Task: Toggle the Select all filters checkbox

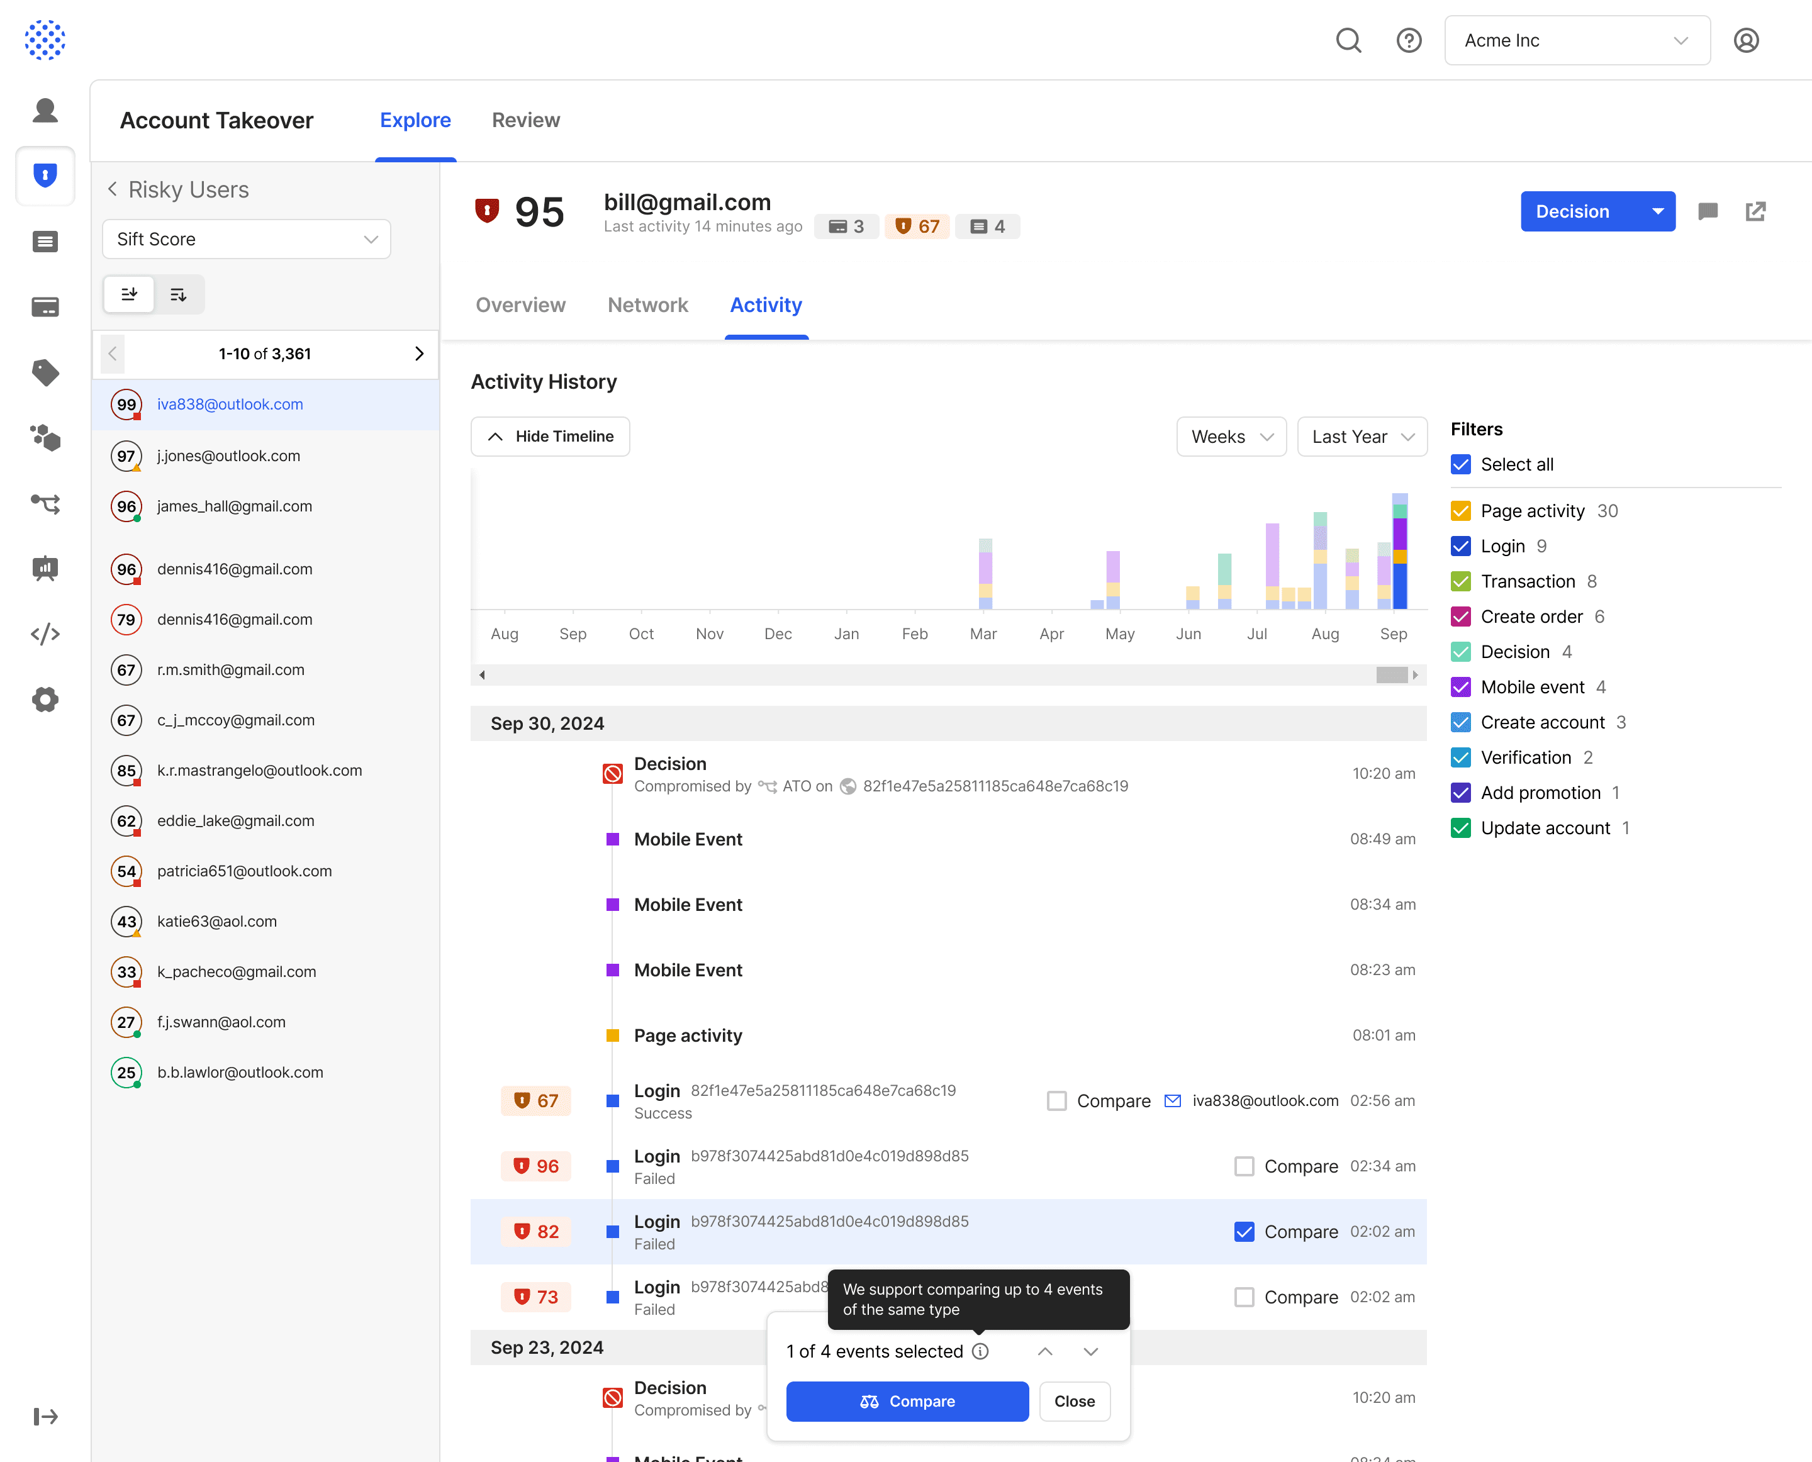Action: (1461, 465)
